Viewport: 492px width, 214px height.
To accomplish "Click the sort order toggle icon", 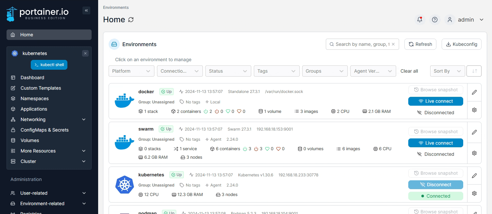I will 474,71.
